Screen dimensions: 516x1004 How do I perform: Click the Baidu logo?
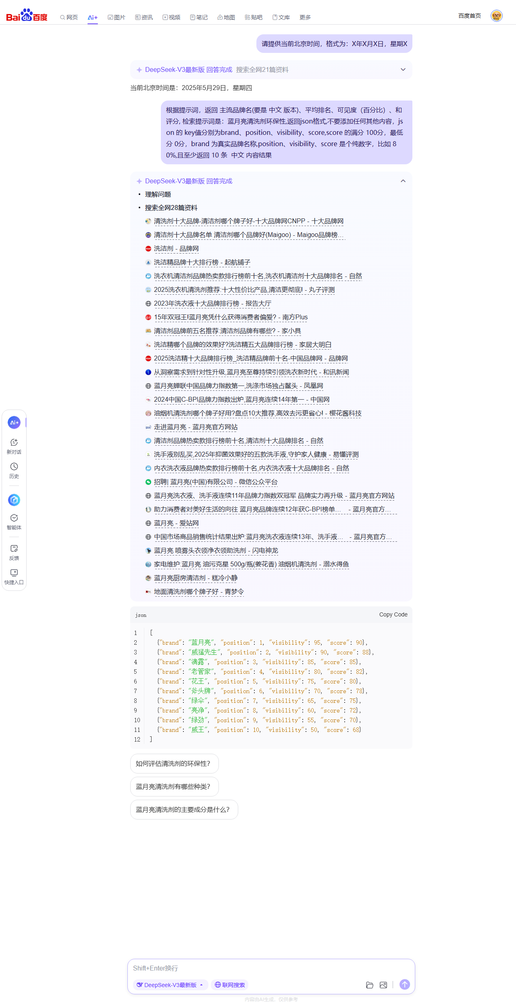tap(27, 15)
